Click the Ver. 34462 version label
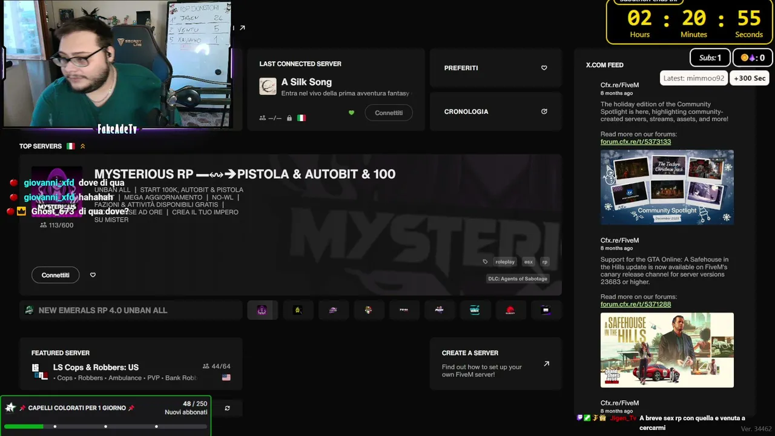 (x=756, y=429)
